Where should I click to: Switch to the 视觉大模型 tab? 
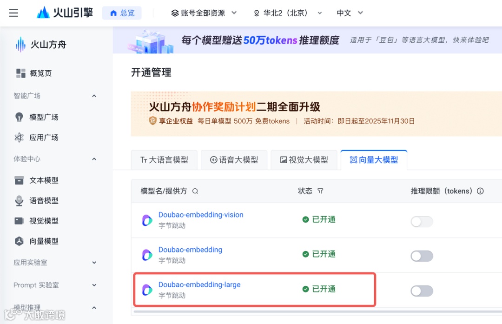[304, 160]
